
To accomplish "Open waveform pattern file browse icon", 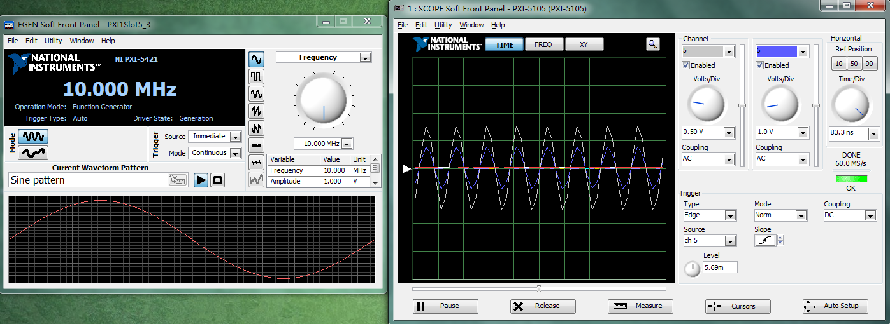I will [178, 180].
